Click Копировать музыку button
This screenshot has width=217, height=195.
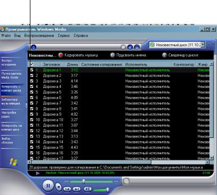click(x=78, y=55)
